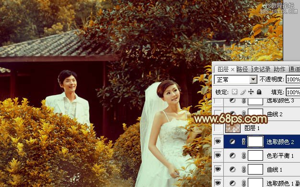Viewport: 300px width, 187px height.
Task: Click the lock image pixels brush icon
Action: coord(243,92)
